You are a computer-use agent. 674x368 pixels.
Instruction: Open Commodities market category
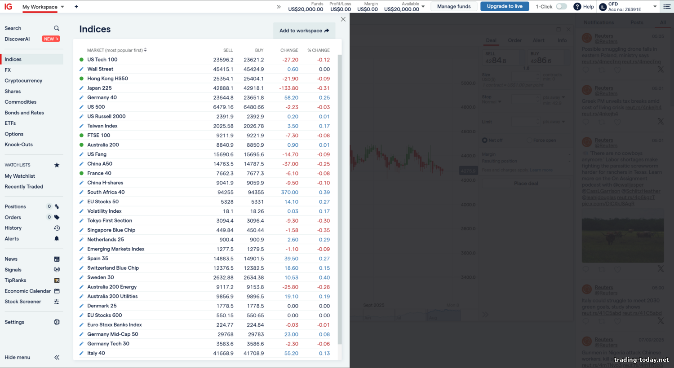tap(21, 102)
